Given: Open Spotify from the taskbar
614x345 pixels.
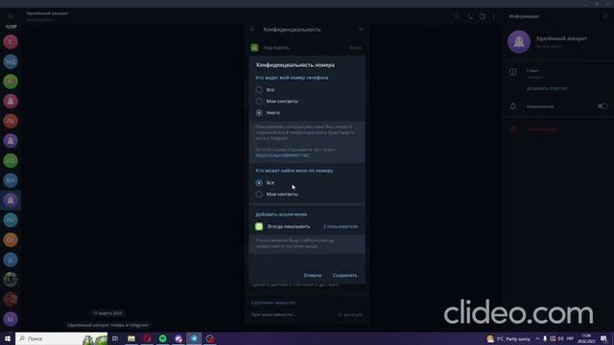Looking at the screenshot, I should (162, 338).
